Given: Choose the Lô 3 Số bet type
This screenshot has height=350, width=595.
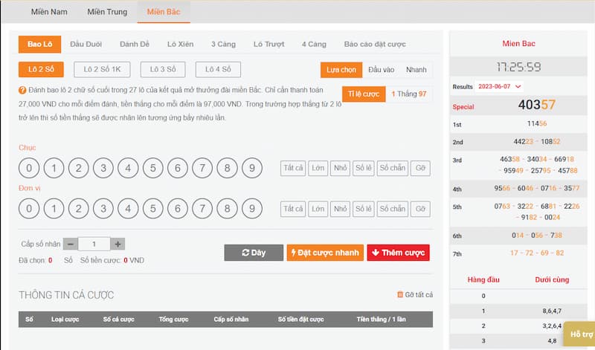Looking at the screenshot, I should (x=161, y=70).
